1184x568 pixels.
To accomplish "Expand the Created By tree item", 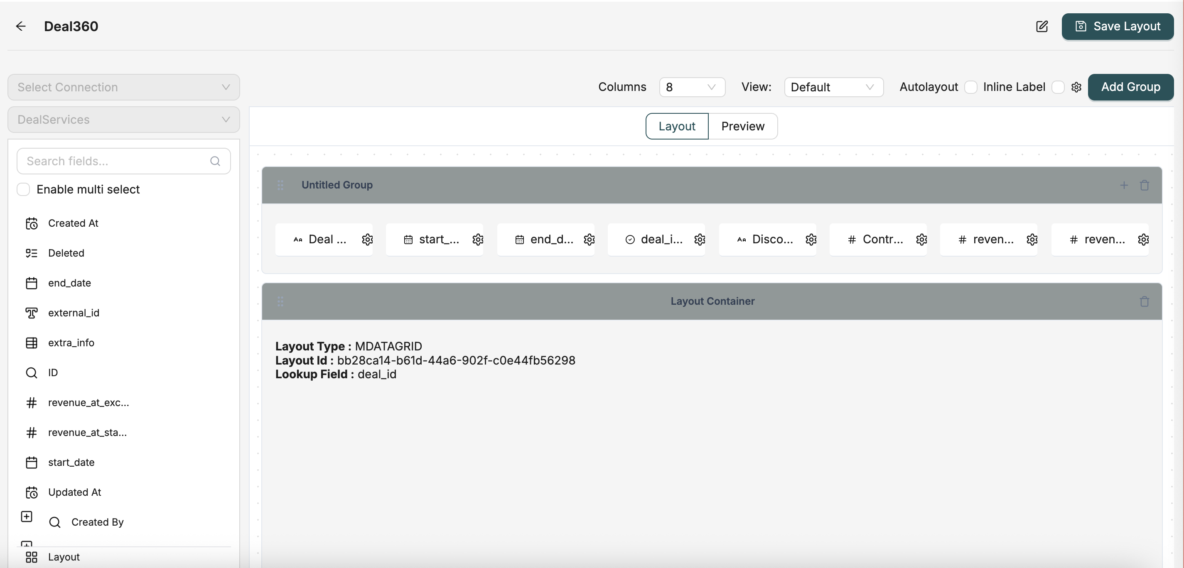I will (x=27, y=517).
